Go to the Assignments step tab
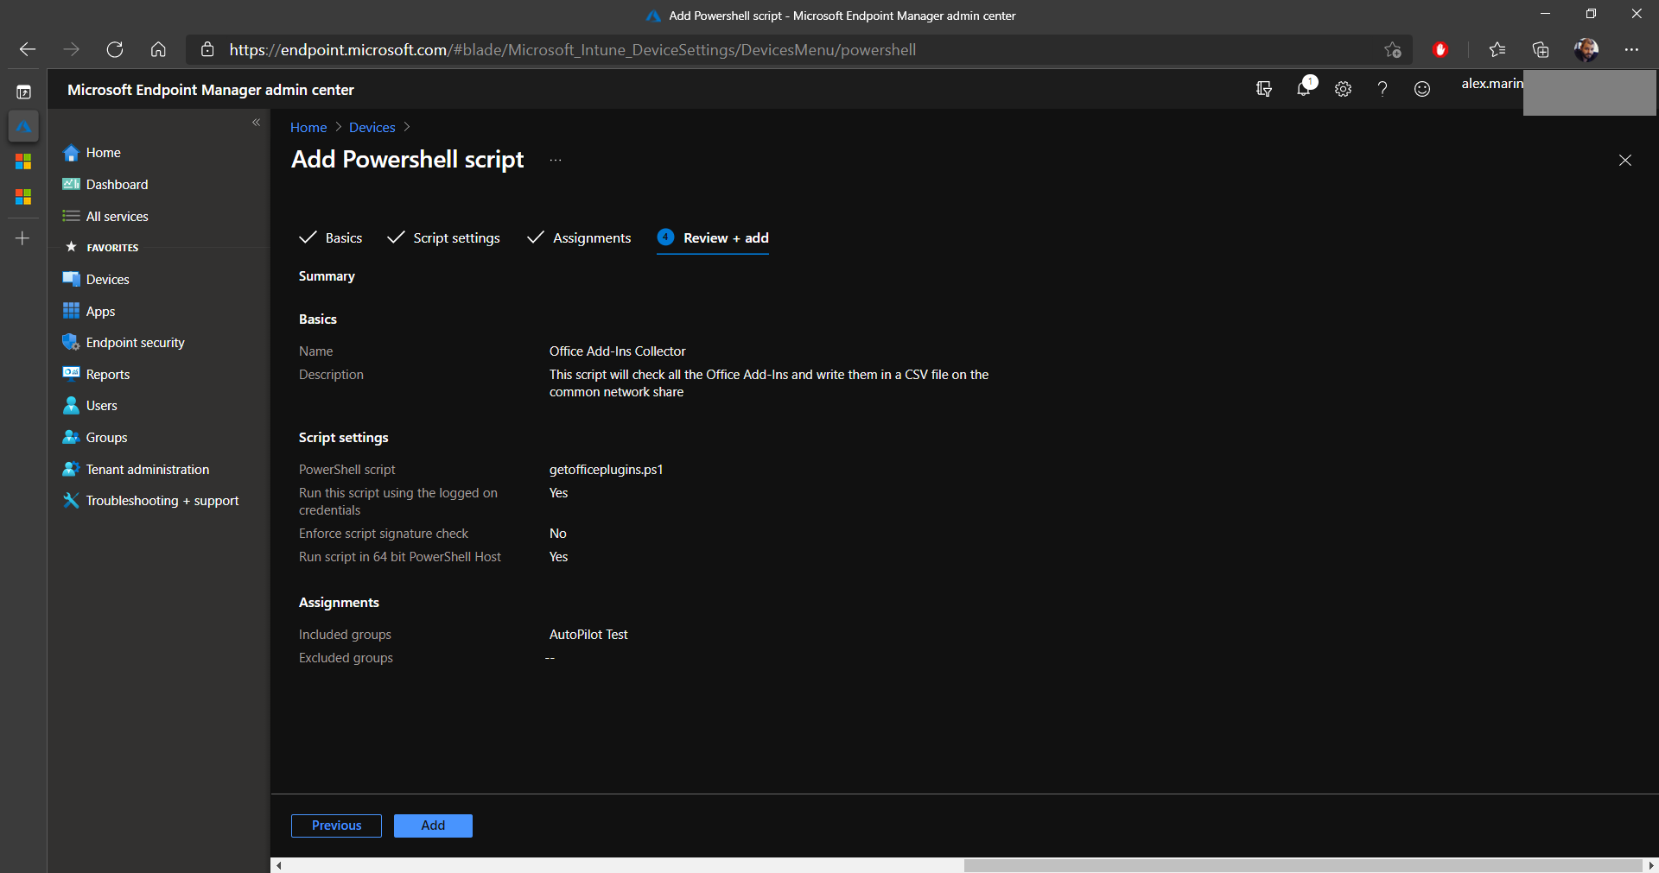Image resolution: width=1659 pixels, height=873 pixels. click(591, 238)
